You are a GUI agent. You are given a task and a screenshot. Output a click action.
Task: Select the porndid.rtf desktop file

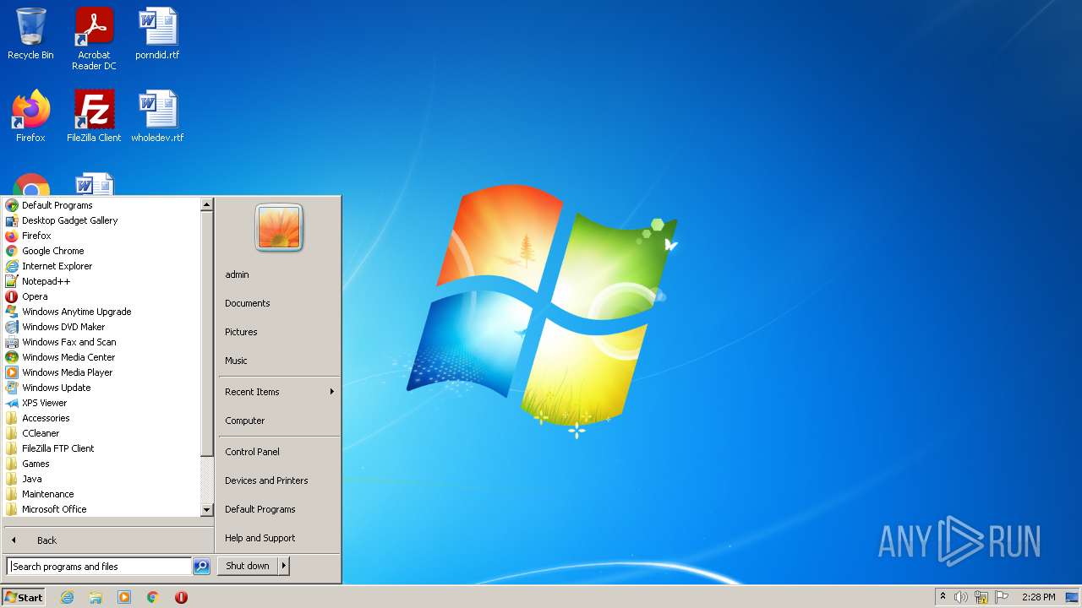[x=157, y=34]
